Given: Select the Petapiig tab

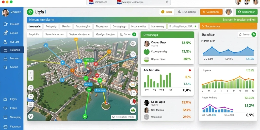Looking at the screenshot, I should point(51,26).
